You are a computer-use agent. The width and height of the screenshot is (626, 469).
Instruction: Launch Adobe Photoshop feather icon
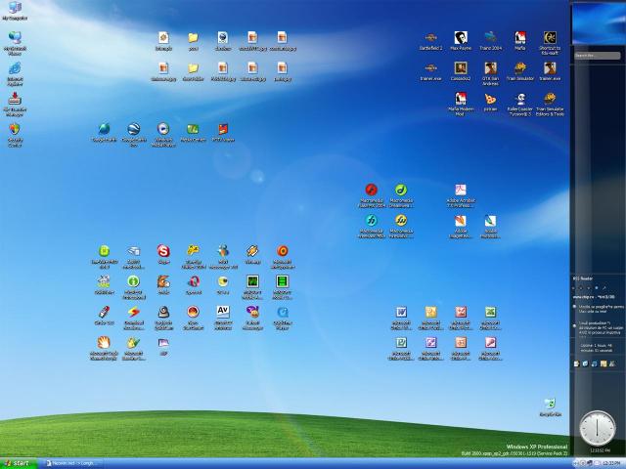click(x=490, y=227)
